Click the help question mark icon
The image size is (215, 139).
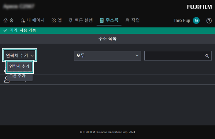click(209, 21)
